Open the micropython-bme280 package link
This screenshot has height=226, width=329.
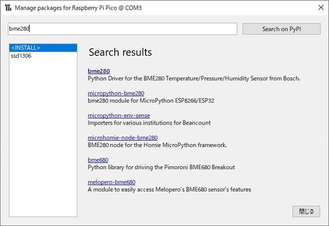point(116,93)
